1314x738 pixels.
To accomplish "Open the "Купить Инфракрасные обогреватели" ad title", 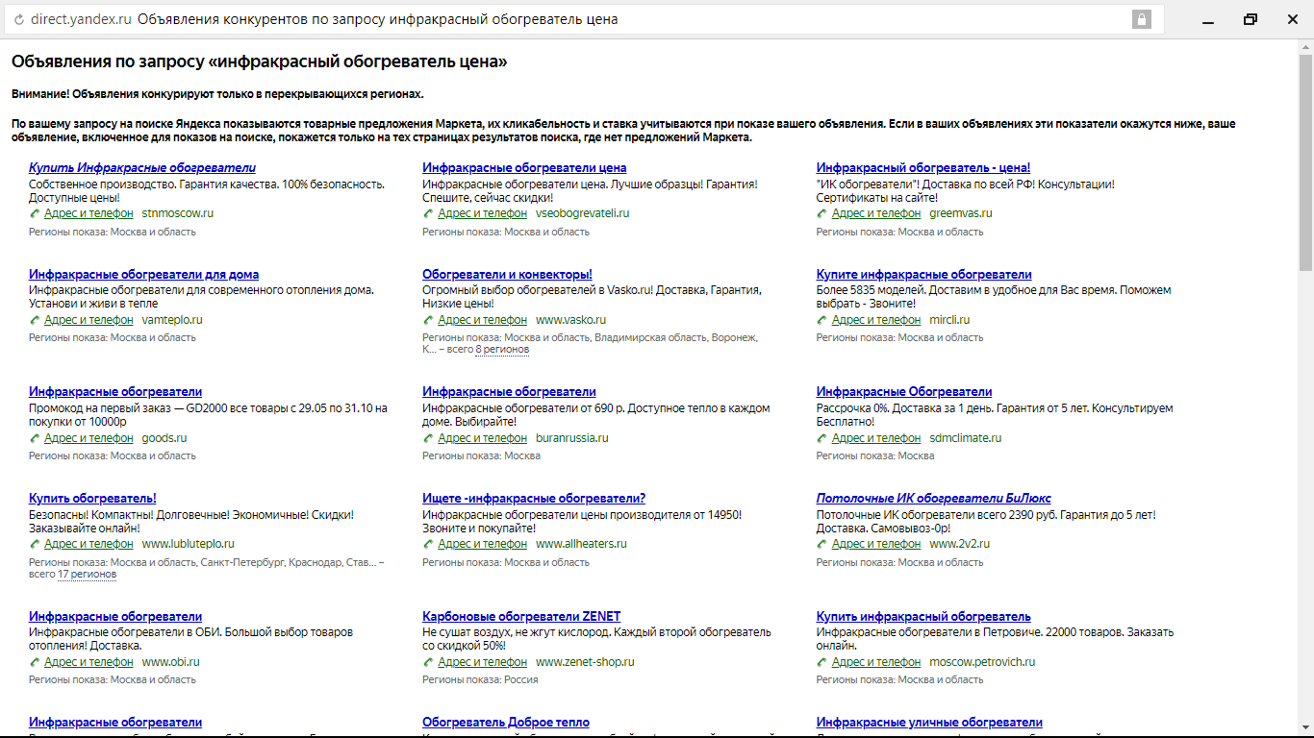I will [x=142, y=168].
